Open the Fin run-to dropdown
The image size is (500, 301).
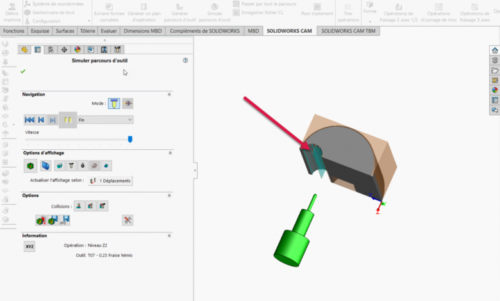tap(106, 120)
